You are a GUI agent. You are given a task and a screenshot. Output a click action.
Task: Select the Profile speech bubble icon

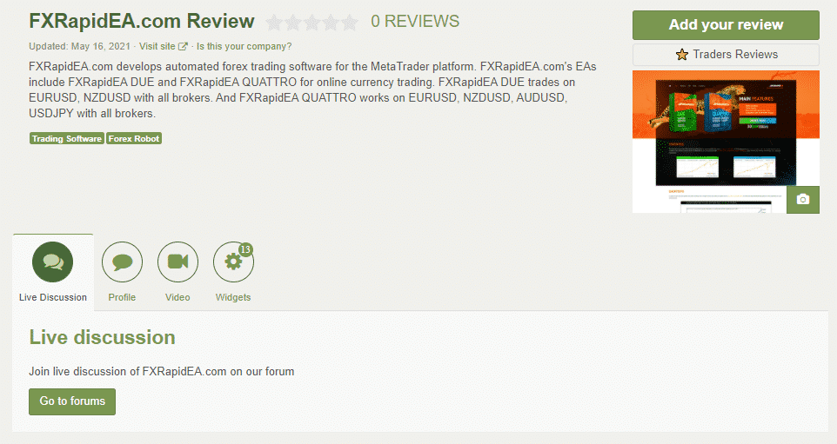pos(122,262)
